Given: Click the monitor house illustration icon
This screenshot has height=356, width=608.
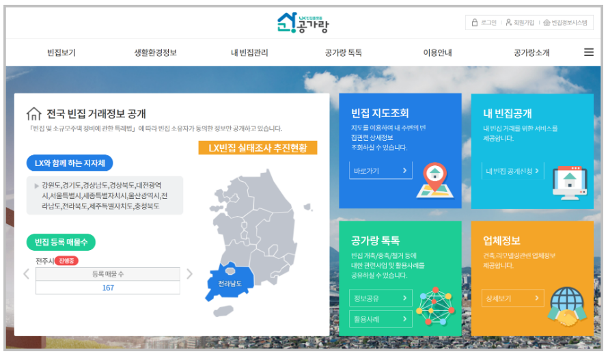Looking at the screenshot, I should pyautogui.click(x=570, y=182).
